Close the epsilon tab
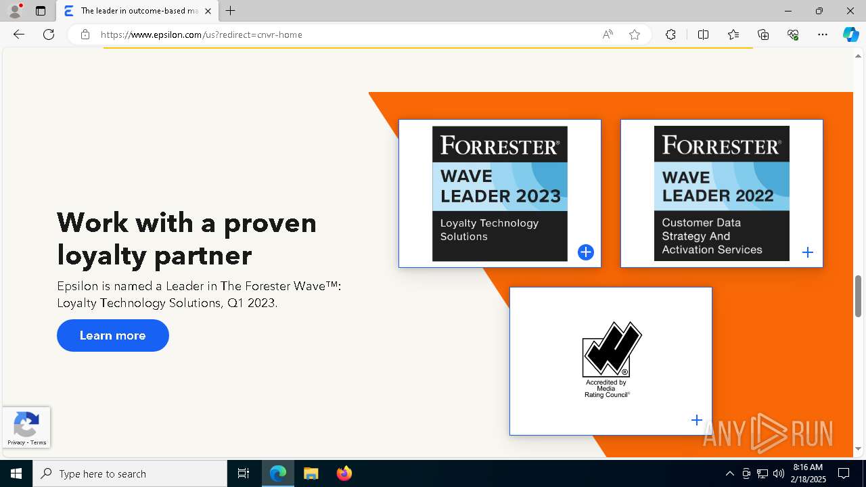Viewport: 866px width, 487px height. (x=208, y=11)
